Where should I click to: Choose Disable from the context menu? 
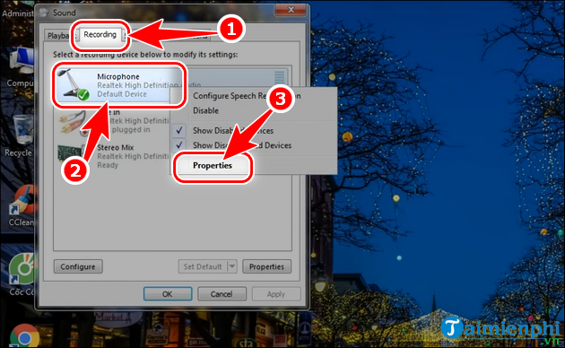pos(205,110)
